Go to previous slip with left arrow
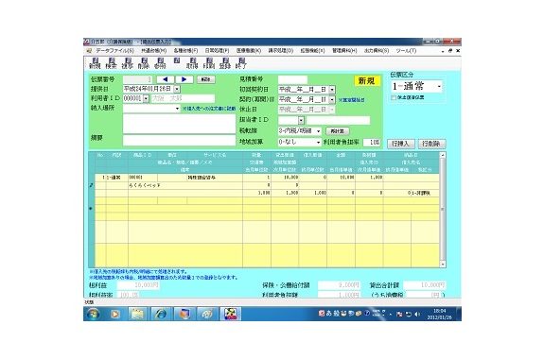The height and width of the screenshot is (359, 544). pyautogui.click(x=166, y=79)
